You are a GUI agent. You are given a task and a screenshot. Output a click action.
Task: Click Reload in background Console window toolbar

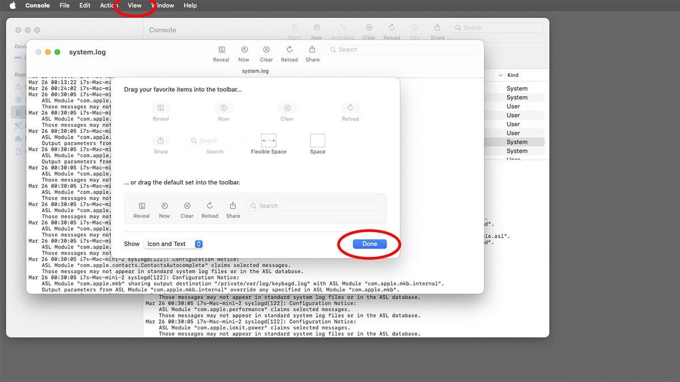tap(392, 31)
